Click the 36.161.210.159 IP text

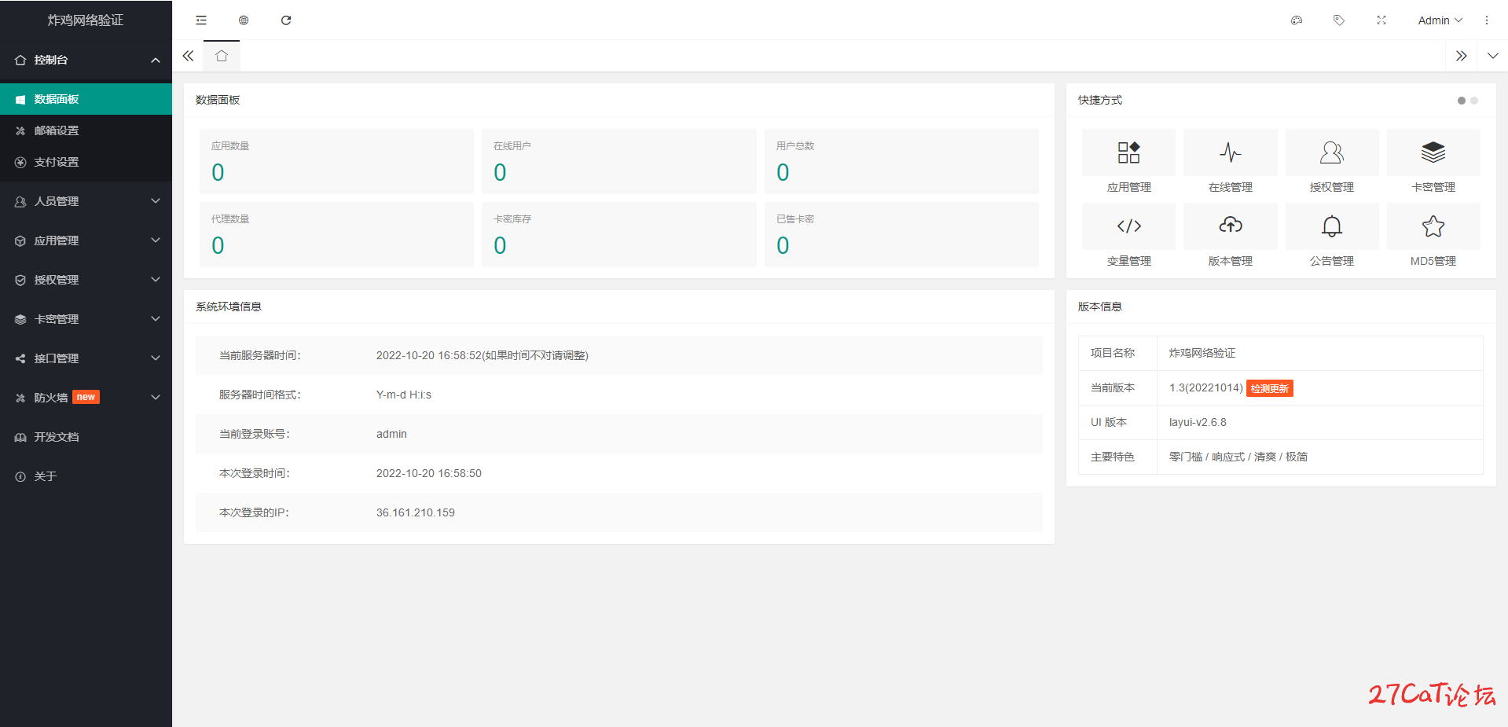[x=416, y=512]
